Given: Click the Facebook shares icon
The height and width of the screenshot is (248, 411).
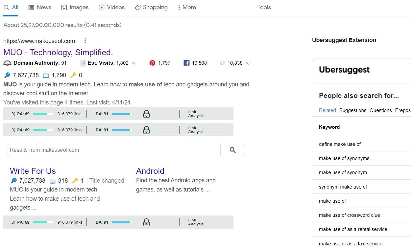Looking at the screenshot, I should [187, 63].
